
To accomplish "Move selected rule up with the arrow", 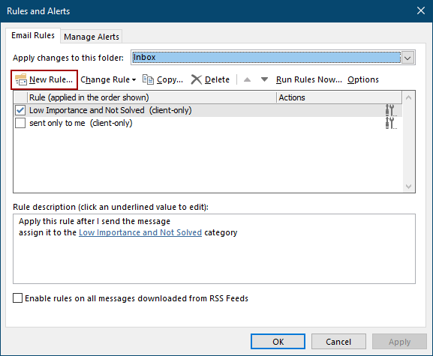I will pyautogui.click(x=247, y=79).
